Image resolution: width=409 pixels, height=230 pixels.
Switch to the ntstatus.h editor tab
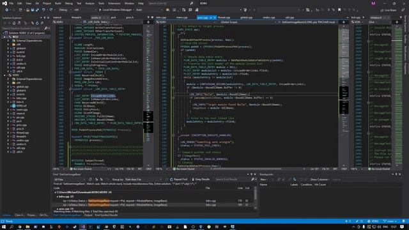pyautogui.click(x=376, y=17)
